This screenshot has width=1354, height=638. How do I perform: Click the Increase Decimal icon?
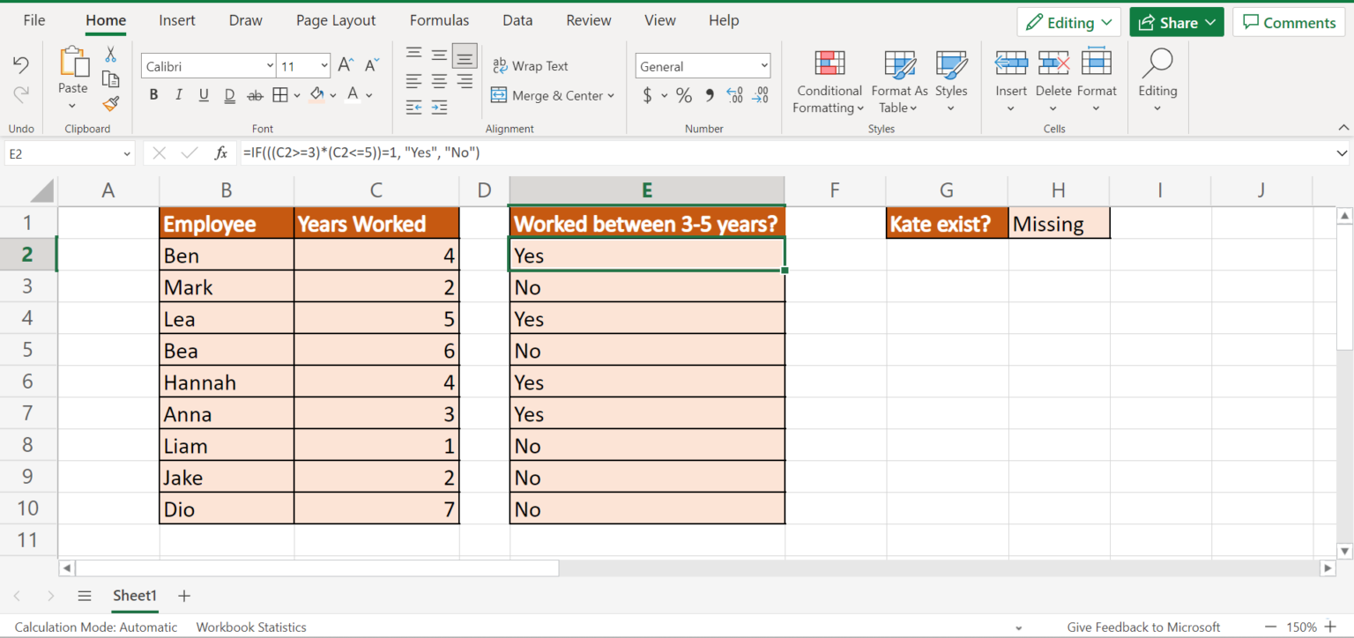point(734,95)
